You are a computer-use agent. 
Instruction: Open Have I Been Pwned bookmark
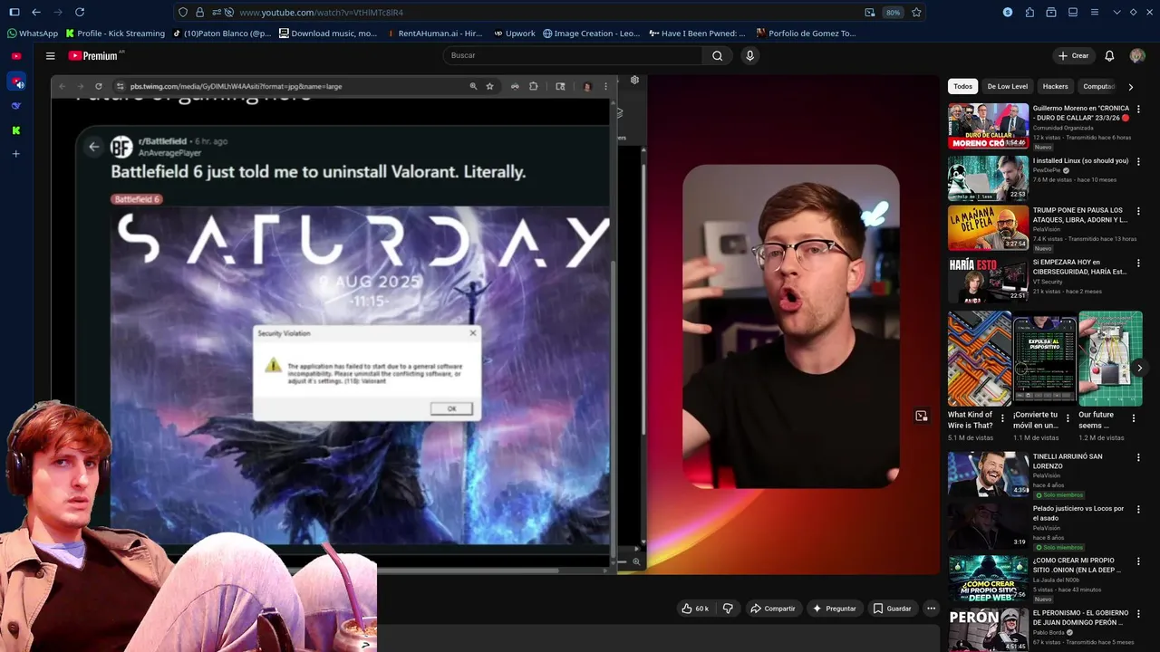[698, 34]
